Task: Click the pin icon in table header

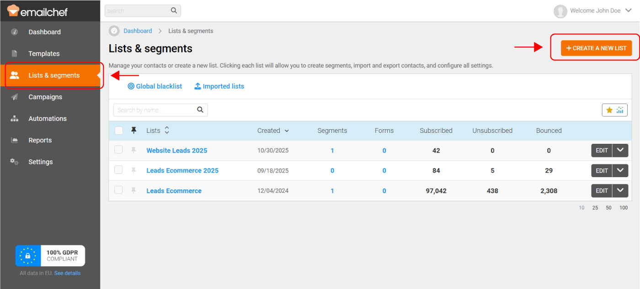Action: (x=133, y=131)
